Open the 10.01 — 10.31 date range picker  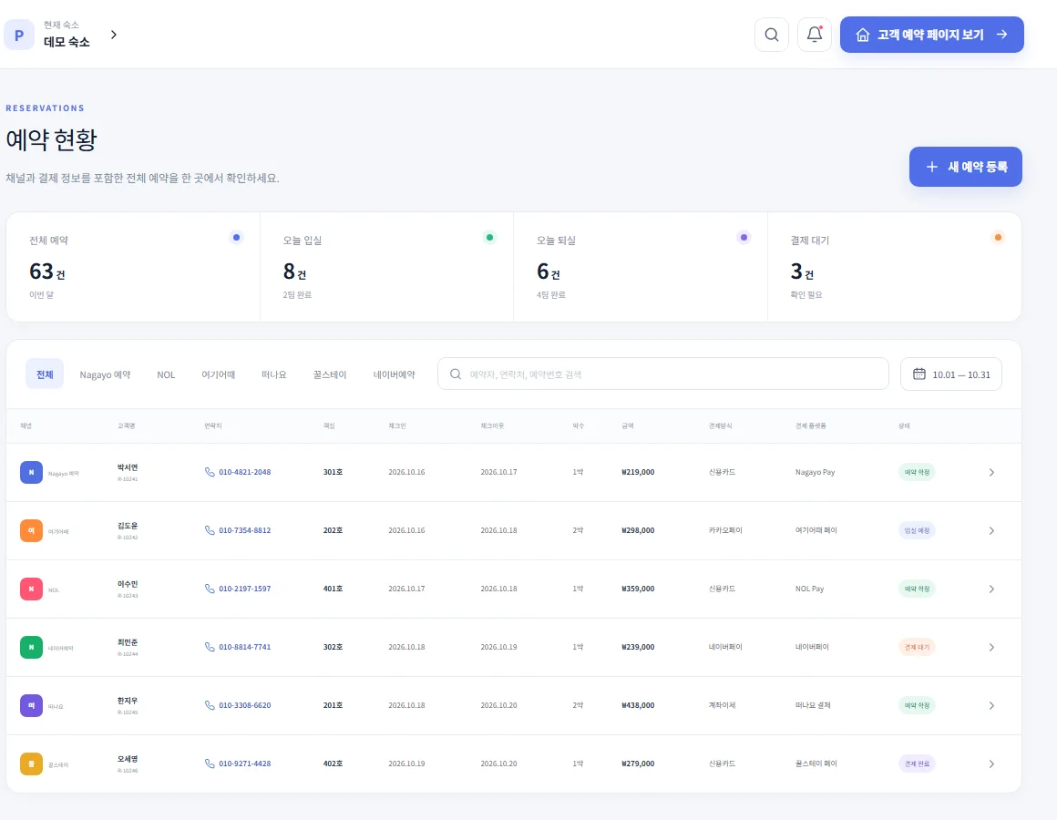click(951, 374)
